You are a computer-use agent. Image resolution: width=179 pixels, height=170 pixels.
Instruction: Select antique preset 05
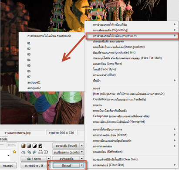click(29, 65)
